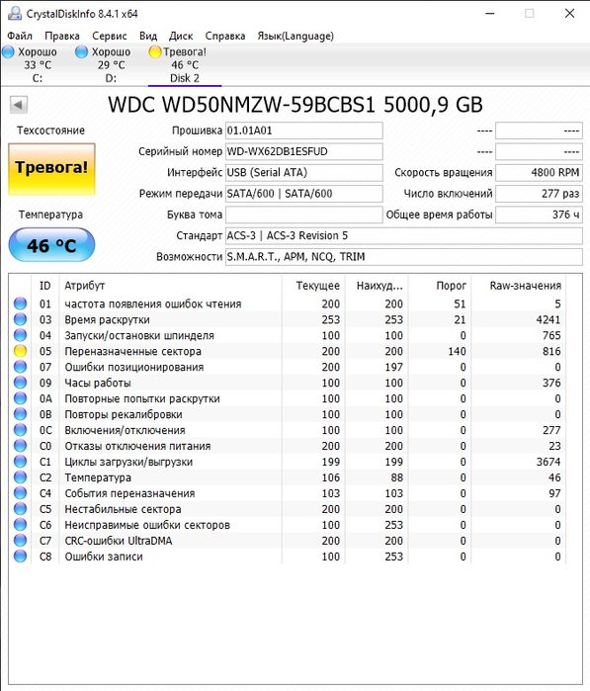The width and height of the screenshot is (590, 691).
Task: Click the blue status orb for drive C:
Action: click(8, 52)
